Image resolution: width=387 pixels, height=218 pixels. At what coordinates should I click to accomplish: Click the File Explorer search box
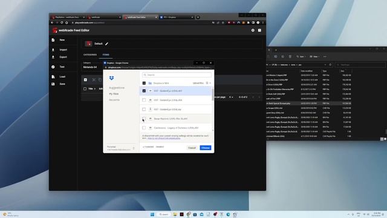360,65
